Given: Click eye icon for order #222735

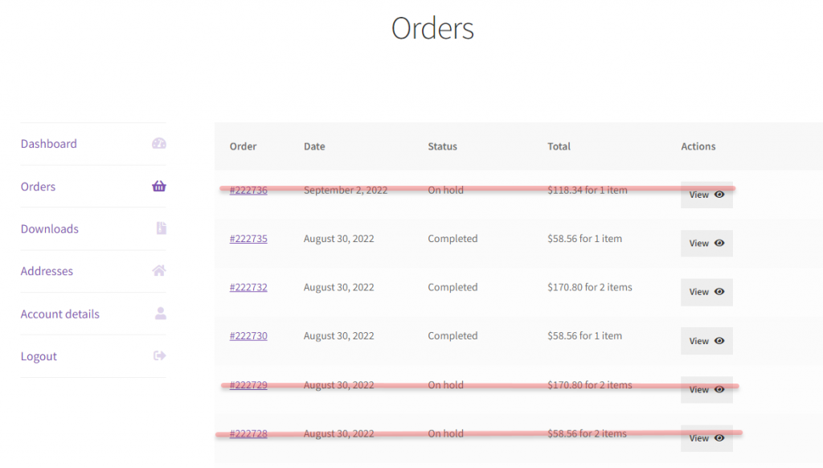Looking at the screenshot, I should pos(719,243).
